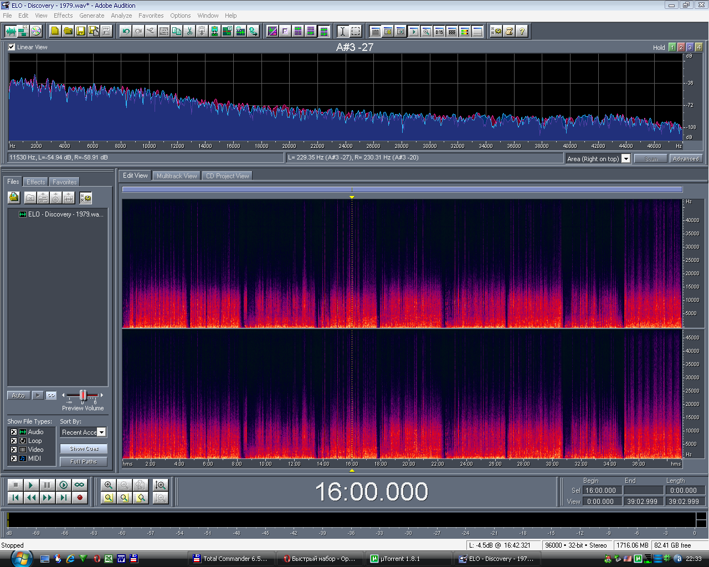Click the yellow question mark Help icon
This screenshot has width=709, height=567.
click(522, 31)
